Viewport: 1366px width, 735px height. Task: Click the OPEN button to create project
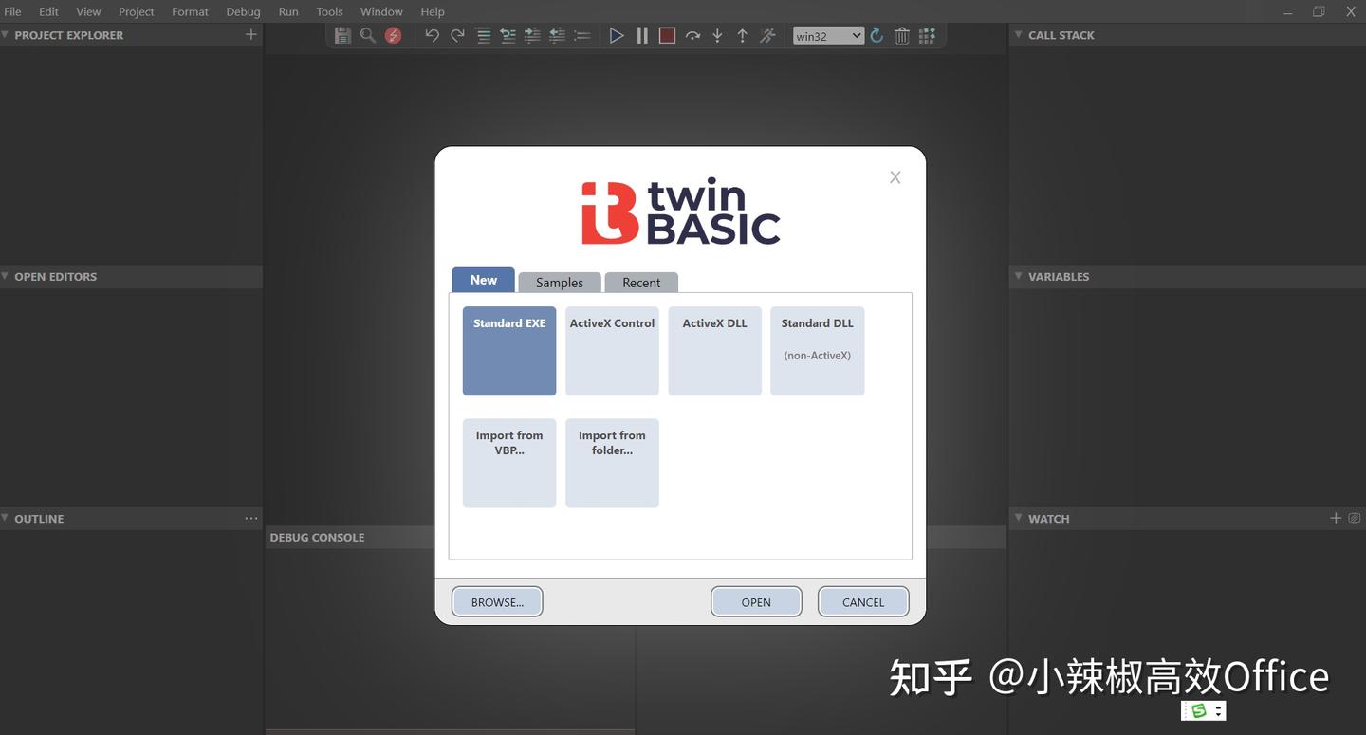click(755, 601)
